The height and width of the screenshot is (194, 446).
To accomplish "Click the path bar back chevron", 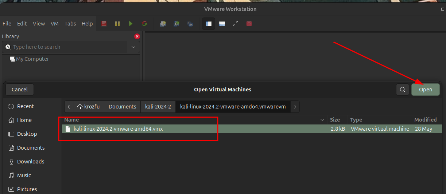I will (x=69, y=107).
